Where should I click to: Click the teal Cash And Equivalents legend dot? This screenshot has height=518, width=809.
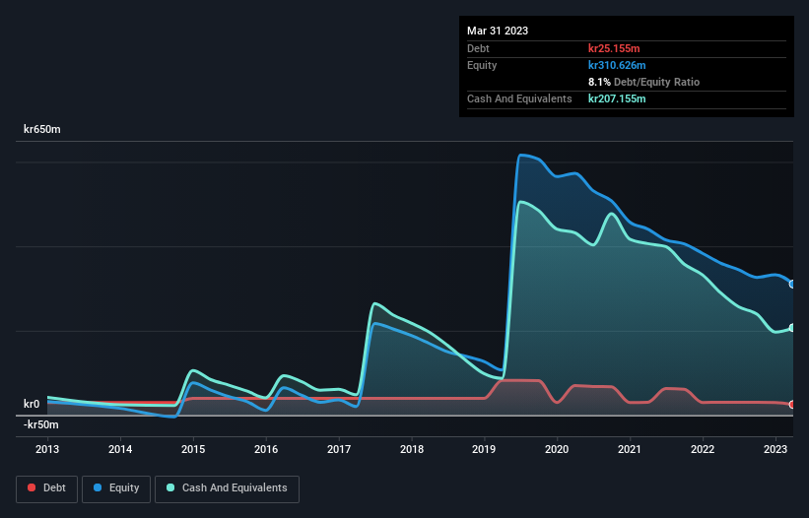pos(171,488)
